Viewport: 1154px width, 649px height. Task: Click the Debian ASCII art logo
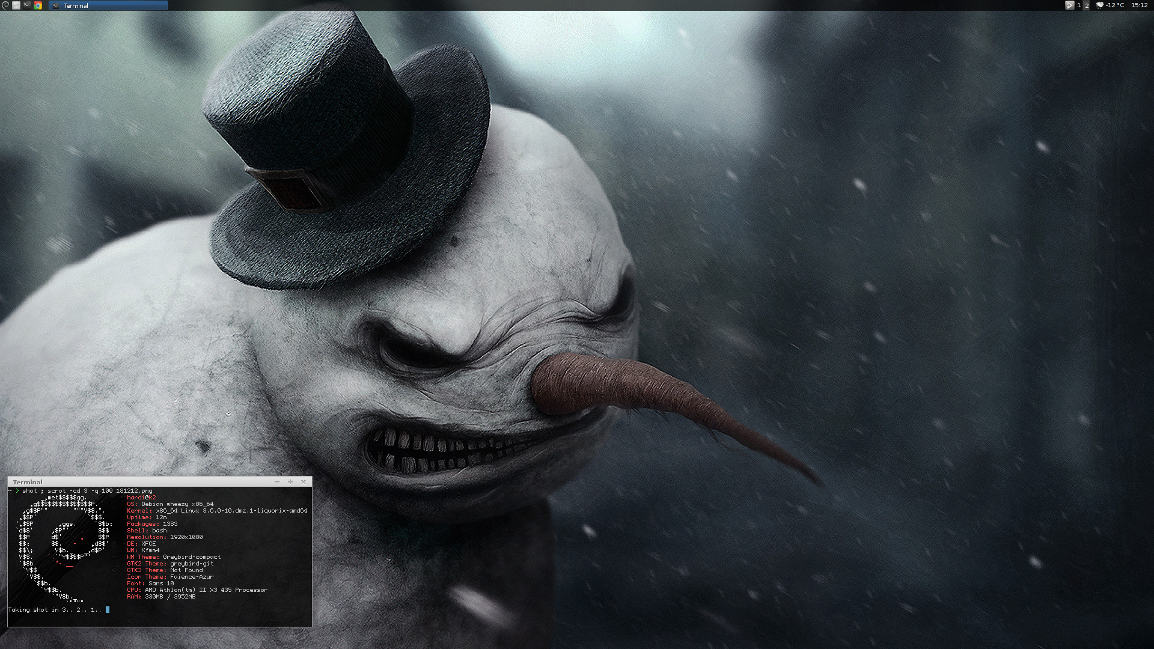coord(64,548)
